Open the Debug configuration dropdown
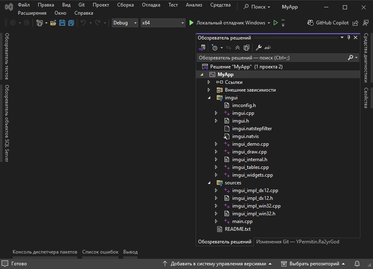 (125, 23)
